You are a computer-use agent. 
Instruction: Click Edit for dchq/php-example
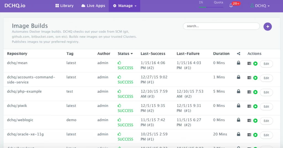pyautogui.click(x=266, y=92)
